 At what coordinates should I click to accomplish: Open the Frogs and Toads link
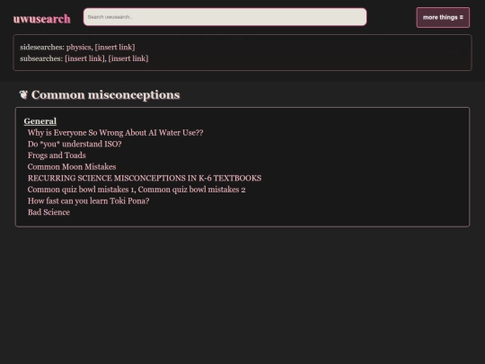(57, 155)
